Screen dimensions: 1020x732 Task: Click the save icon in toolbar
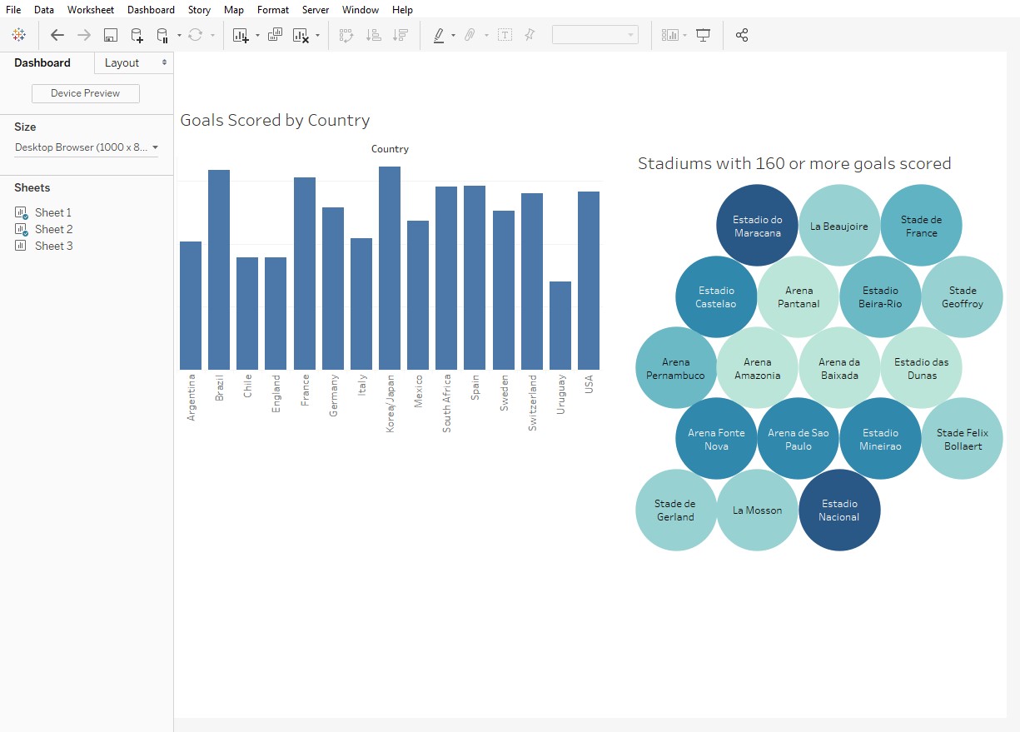coord(111,35)
